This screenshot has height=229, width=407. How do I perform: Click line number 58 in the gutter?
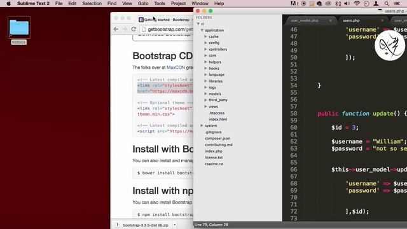click(x=294, y=114)
